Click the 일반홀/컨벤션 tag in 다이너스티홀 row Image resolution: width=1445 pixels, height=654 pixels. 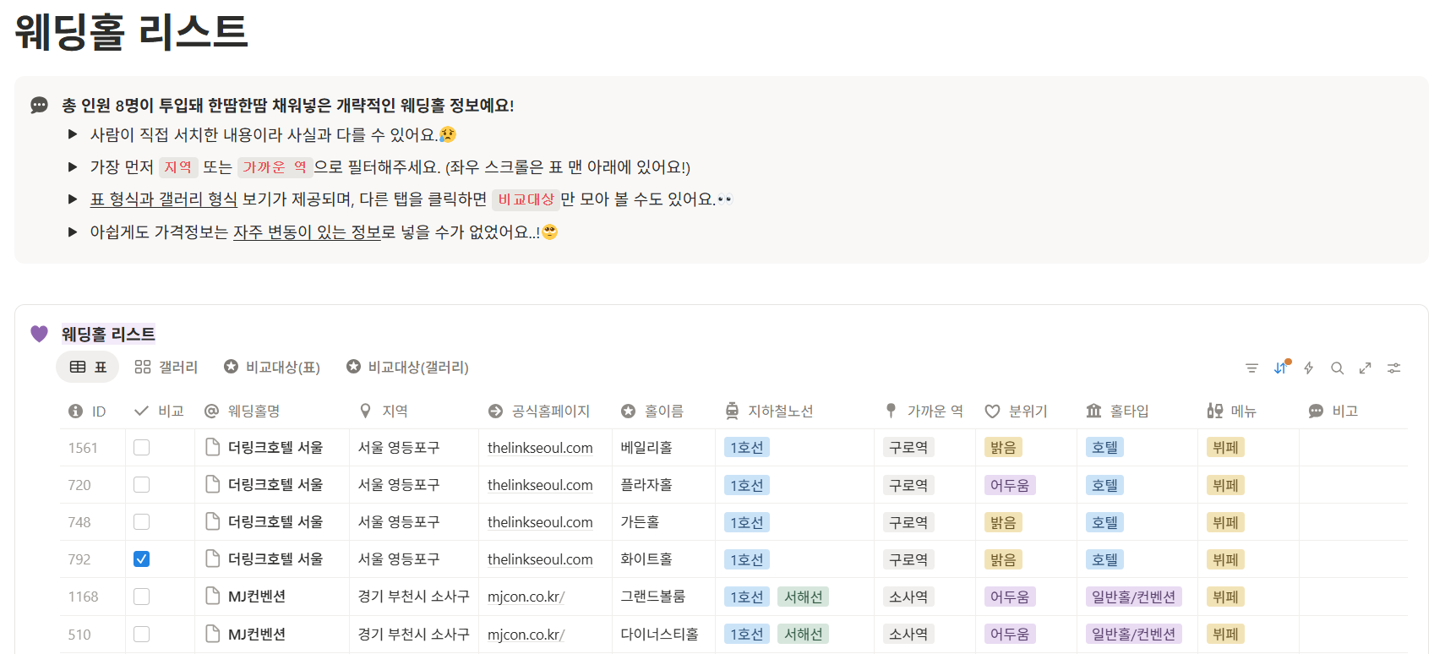click(1133, 634)
